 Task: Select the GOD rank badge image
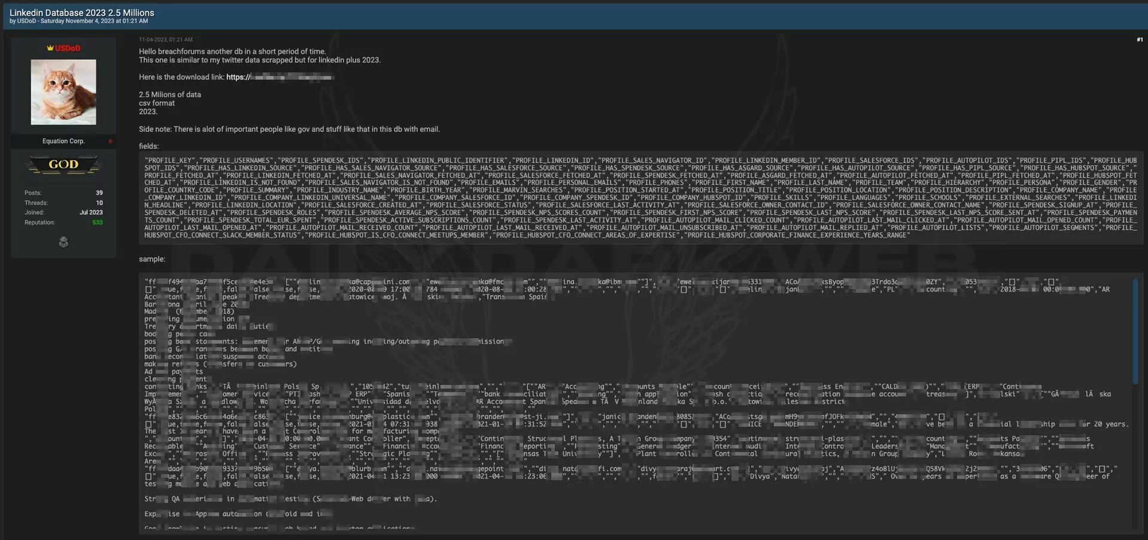click(x=63, y=164)
